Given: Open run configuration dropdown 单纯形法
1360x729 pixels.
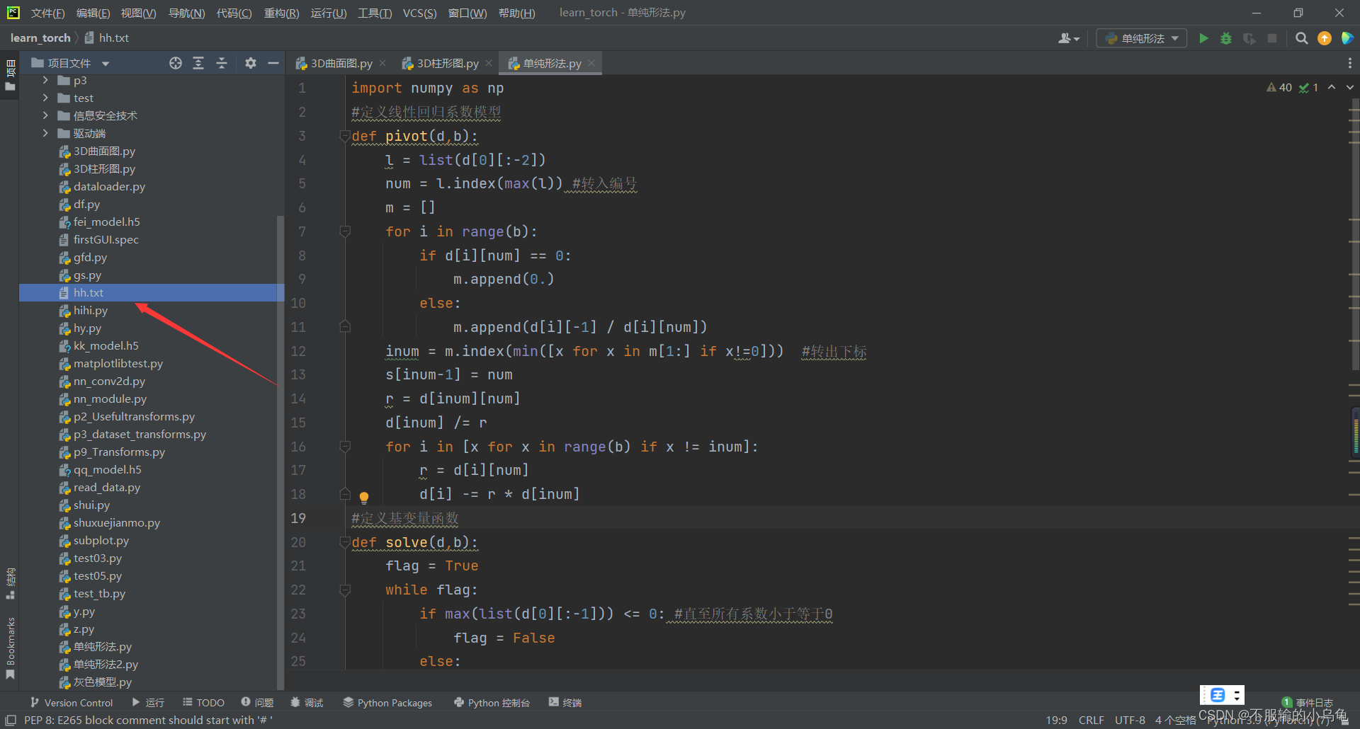Looking at the screenshot, I should click(1142, 38).
